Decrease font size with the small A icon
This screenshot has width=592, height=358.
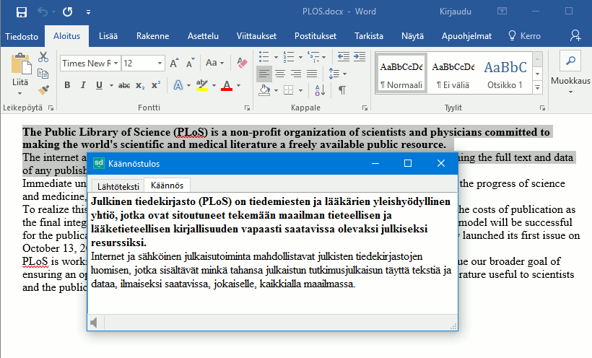190,63
